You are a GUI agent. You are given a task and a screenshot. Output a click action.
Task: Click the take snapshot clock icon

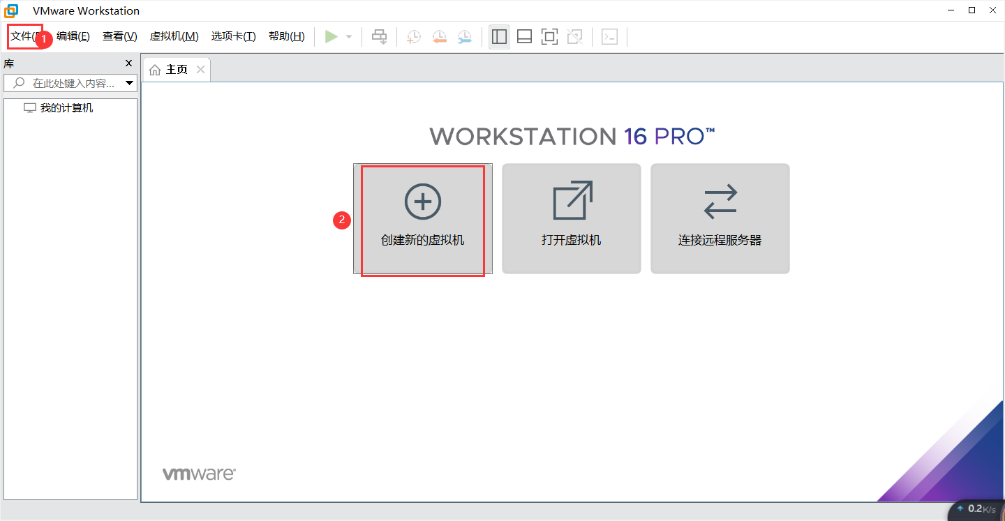pyautogui.click(x=414, y=37)
